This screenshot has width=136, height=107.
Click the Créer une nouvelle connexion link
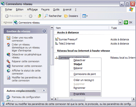click(x=22, y=39)
